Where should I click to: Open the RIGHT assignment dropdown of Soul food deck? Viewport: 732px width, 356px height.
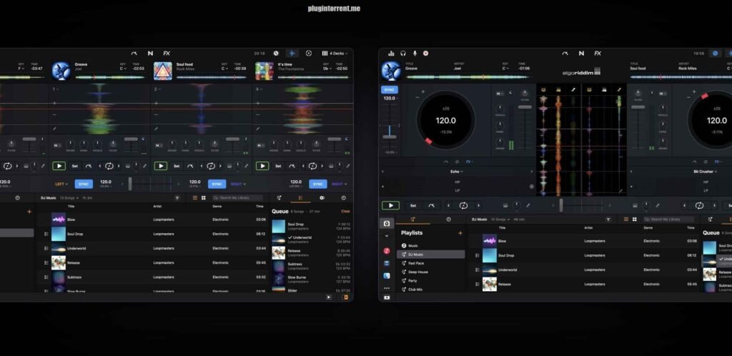click(239, 184)
